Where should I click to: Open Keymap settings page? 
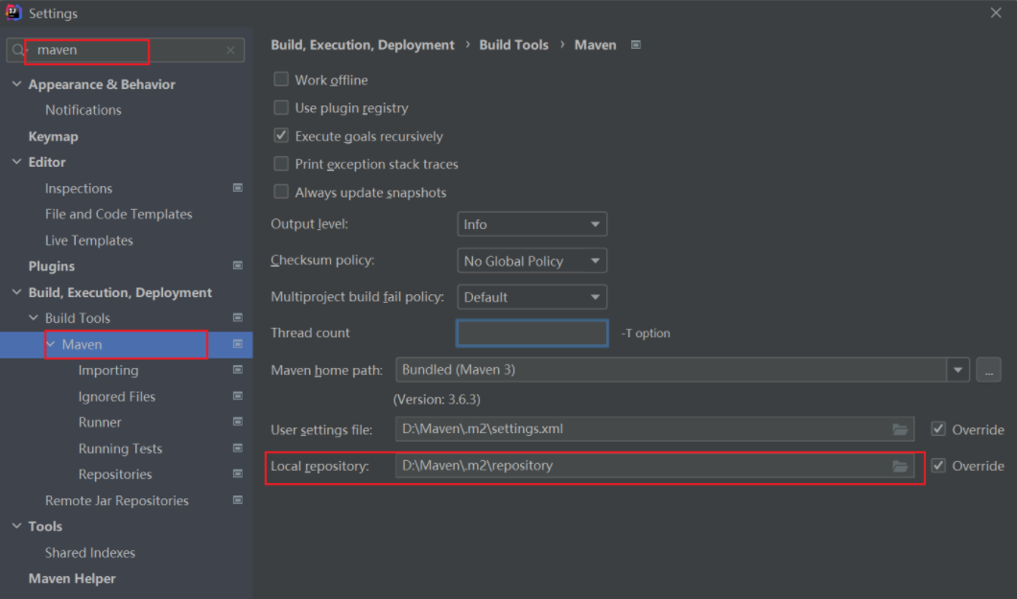click(x=53, y=137)
